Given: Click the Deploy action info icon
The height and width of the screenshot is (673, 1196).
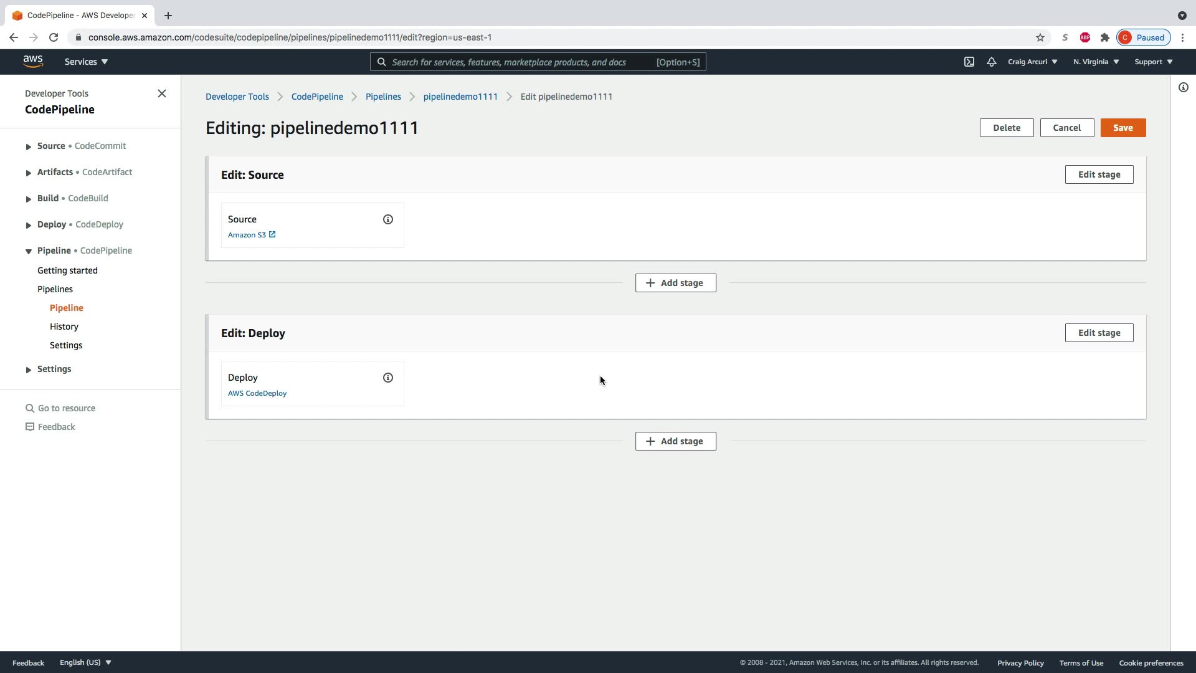Looking at the screenshot, I should tap(387, 378).
